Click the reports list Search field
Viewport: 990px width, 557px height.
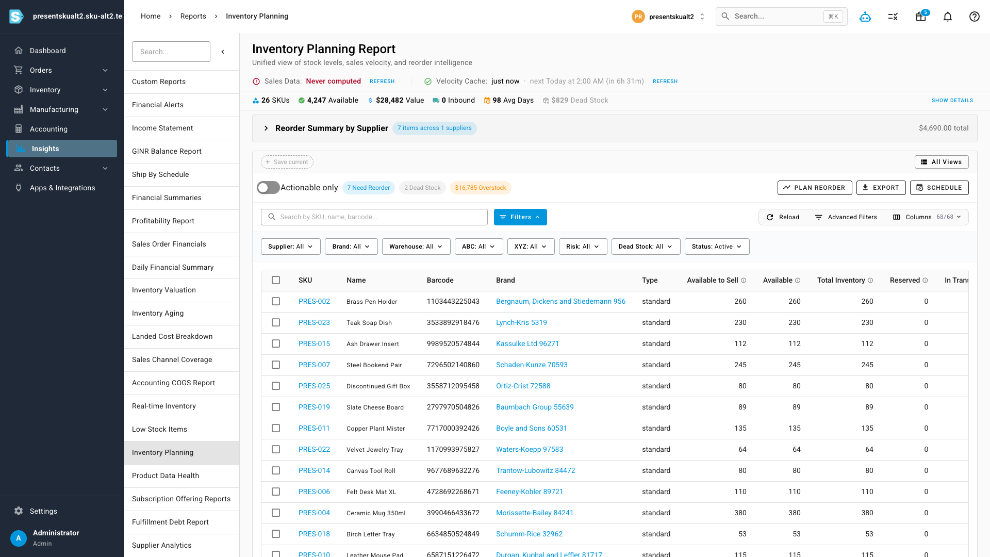click(x=171, y=52)
